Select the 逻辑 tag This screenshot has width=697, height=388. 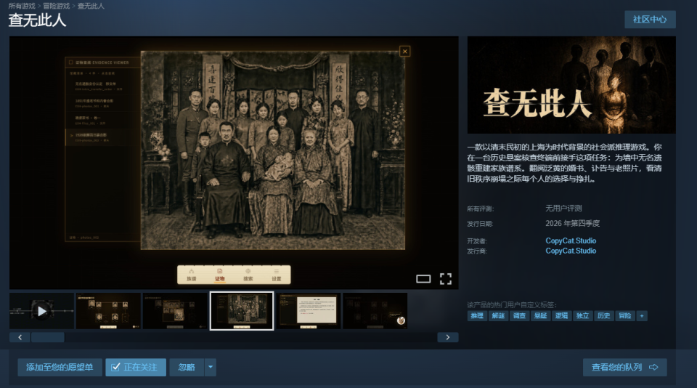561,315
